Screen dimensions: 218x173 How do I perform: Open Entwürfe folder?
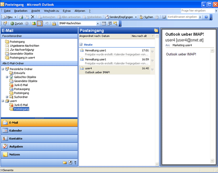pos(19,73)
